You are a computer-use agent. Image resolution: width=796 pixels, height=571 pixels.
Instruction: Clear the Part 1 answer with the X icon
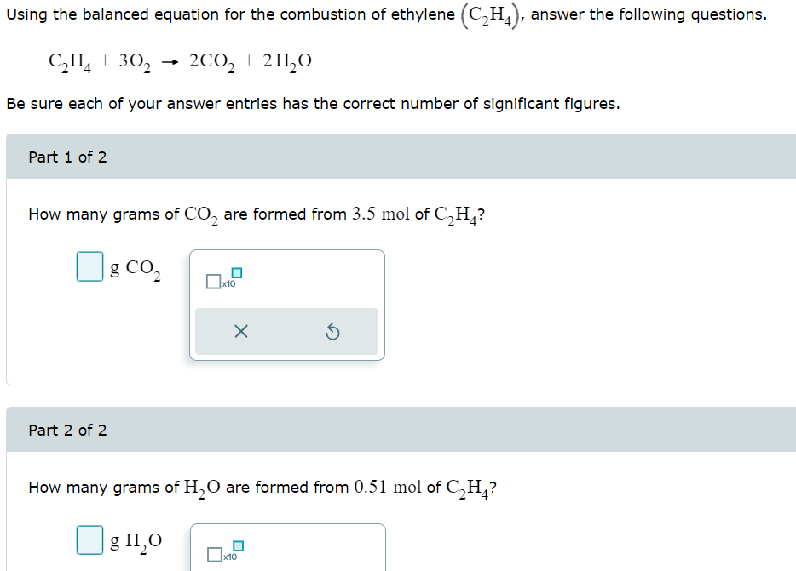[240, 331]
